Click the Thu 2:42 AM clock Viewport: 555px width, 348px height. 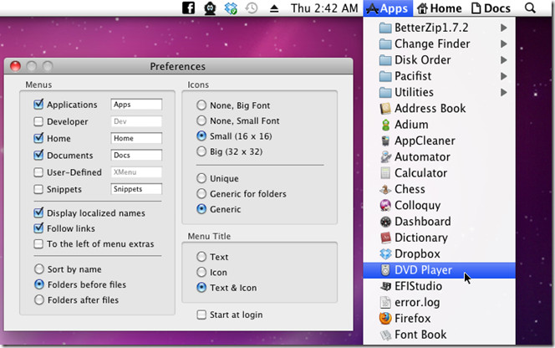coord(324,8)
